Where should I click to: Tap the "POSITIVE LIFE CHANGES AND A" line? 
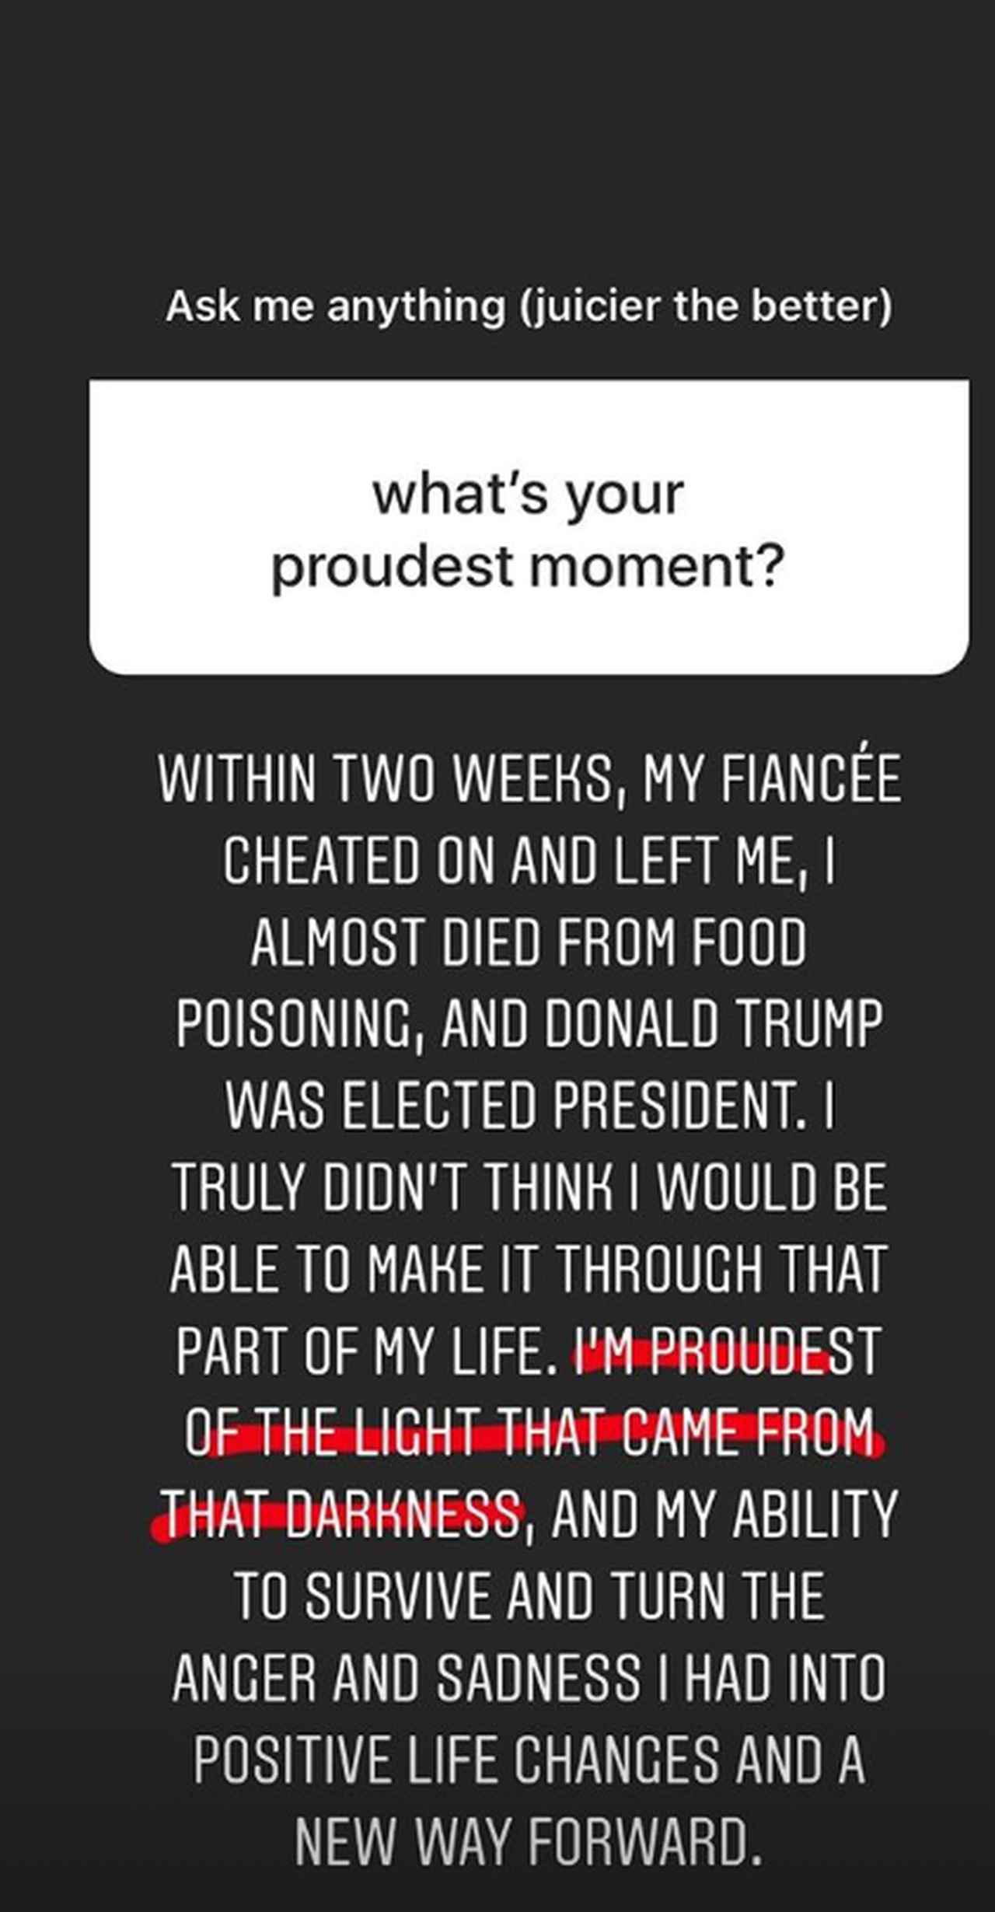(529, 1760)
